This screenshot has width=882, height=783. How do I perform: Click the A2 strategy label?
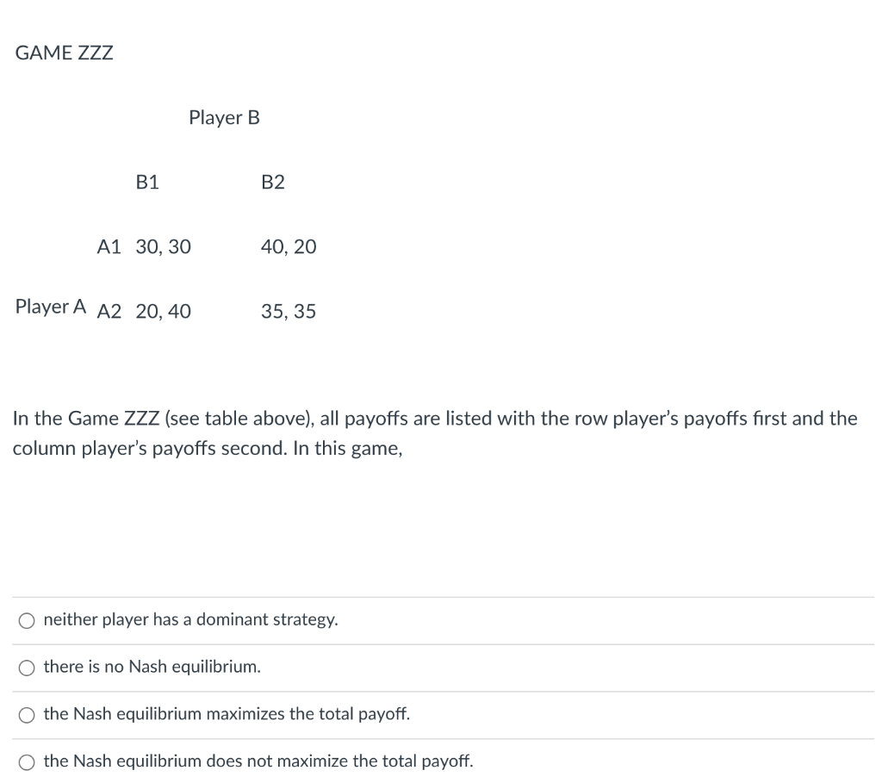(x=109, y=312)
